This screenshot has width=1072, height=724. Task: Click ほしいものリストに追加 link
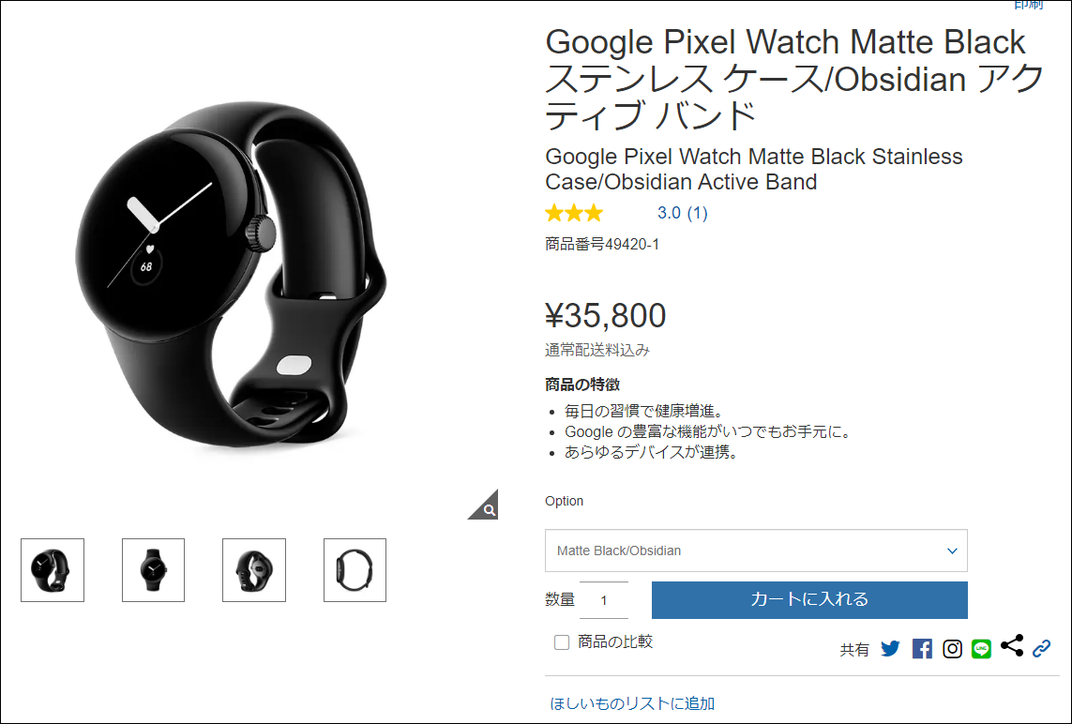pyautogui.click(x=632, y=703)
